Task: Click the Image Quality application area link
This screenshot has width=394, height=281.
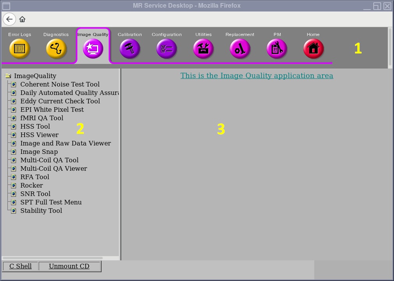Action: (x=257, y=76)
